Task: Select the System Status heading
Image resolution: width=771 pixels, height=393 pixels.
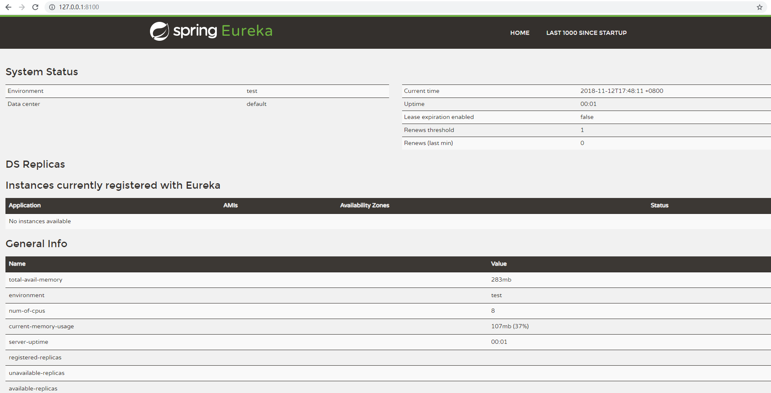Action: coord(42,72)
